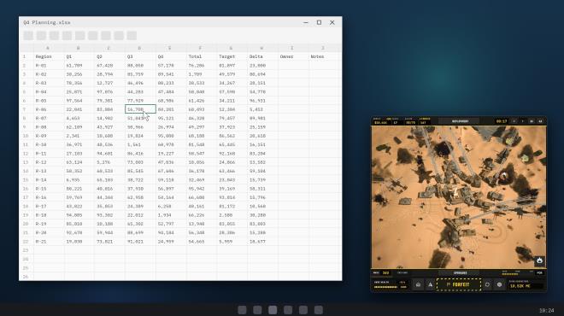The width and height of the screenshot is (564, 316).
Task: Click the "Q1" header cell
Action: coord(79,57)
